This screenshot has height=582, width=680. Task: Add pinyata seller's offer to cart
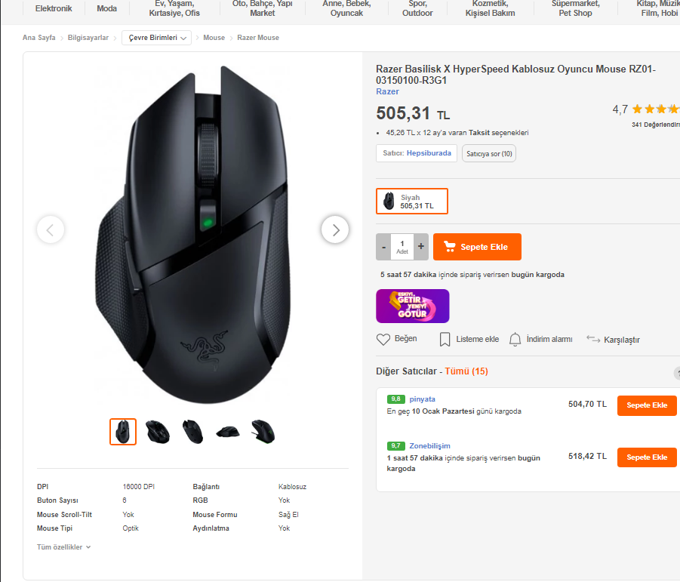(x=647, y=405)
